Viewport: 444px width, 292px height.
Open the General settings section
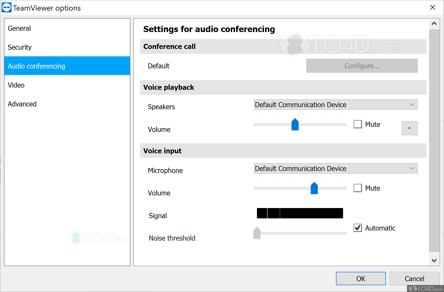[19, 28]
